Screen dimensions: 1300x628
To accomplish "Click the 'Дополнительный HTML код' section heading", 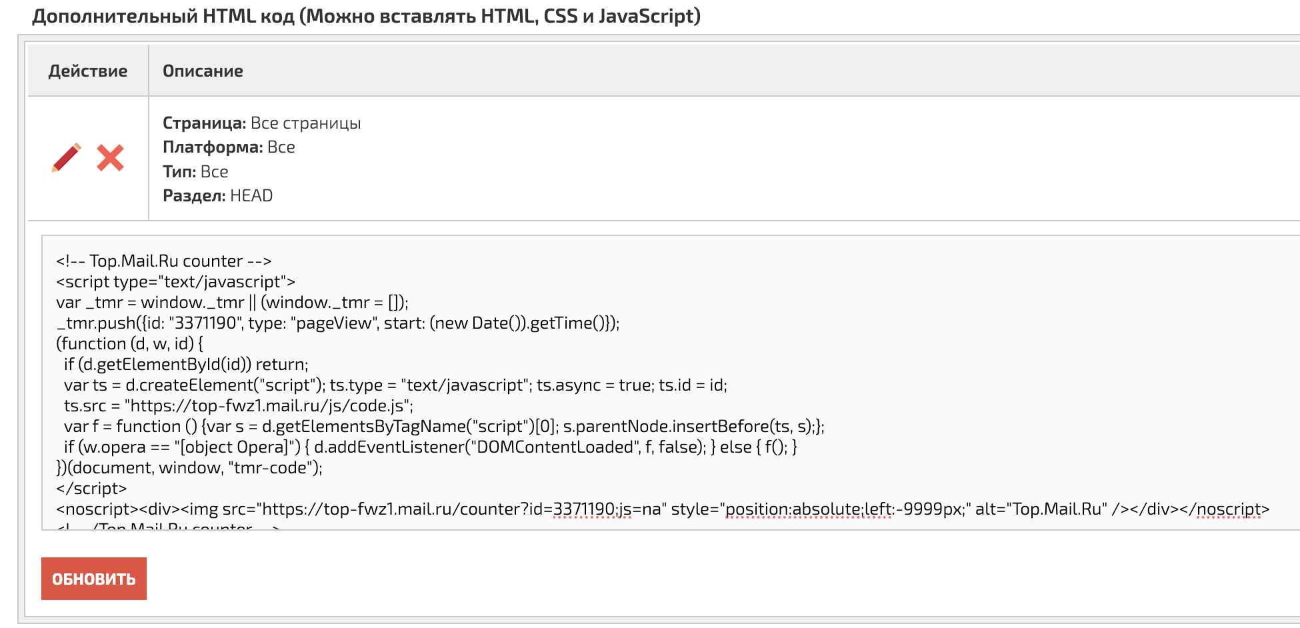I will click(366, 16).
